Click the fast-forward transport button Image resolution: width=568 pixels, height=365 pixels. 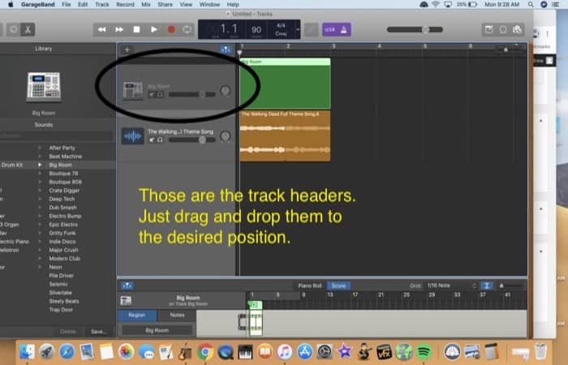tap(119, 29)
